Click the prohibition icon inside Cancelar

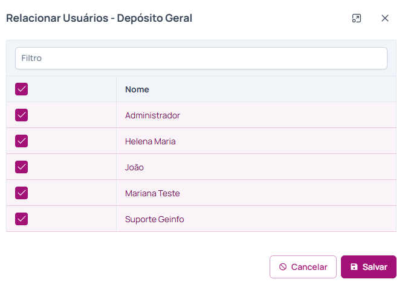283,267
